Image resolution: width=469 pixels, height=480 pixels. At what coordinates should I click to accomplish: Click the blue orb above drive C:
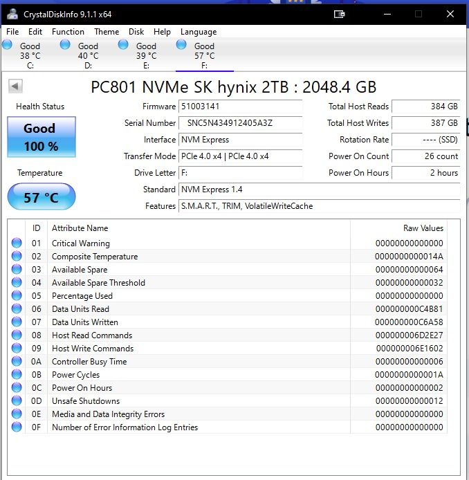pyautogui.click(x=8, y=45)
